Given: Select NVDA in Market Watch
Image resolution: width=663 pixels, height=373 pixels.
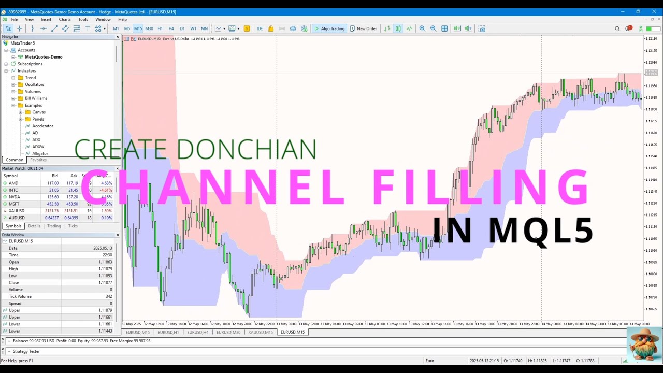Looking at the screenshot, I should tap(57, 197).
